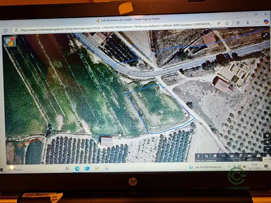The height and width of the screenshot is (203, 271).
Task: Click the browser address bar URL
Action: coord(113,30)
